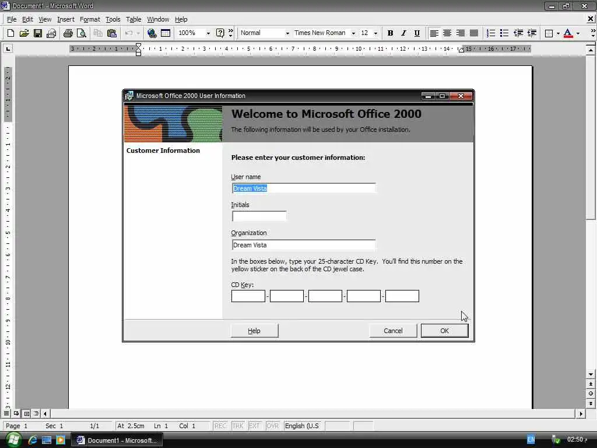The width and height of the screenshot is (597, 448).
Task: Click the Initials input field
Action: point(259,216)
